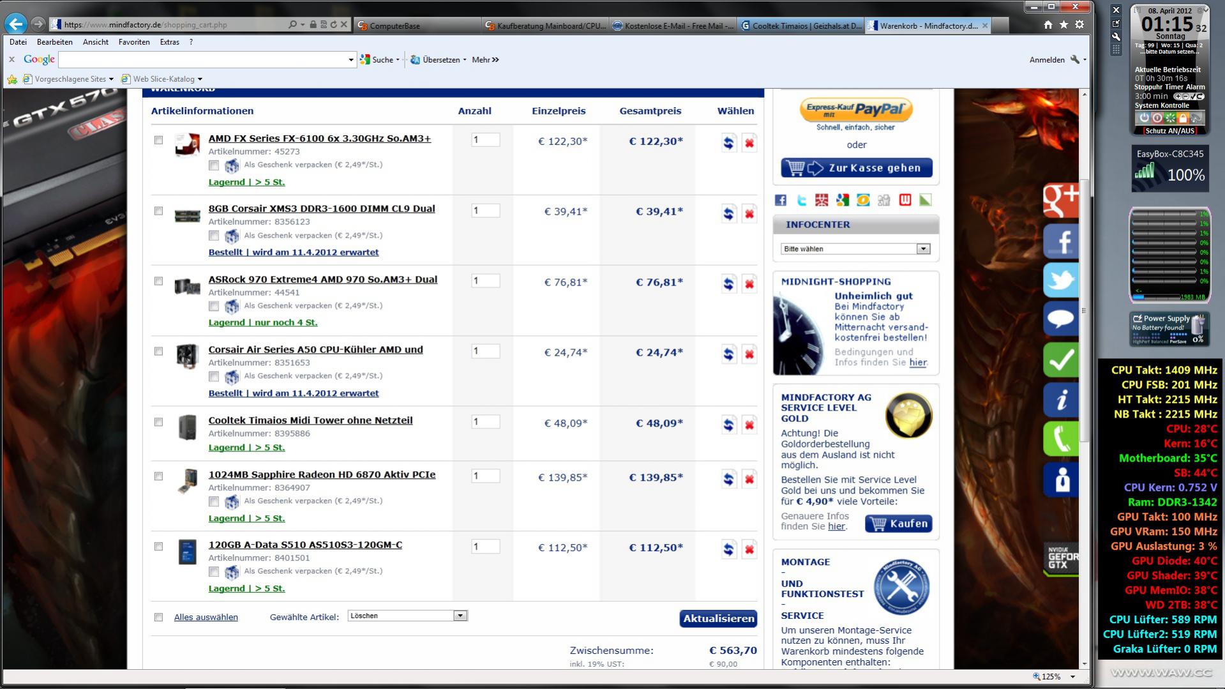1225x689 pixels.
Task: Open the chat speech-bubble sidebar button
Action: coord(1061,319)
